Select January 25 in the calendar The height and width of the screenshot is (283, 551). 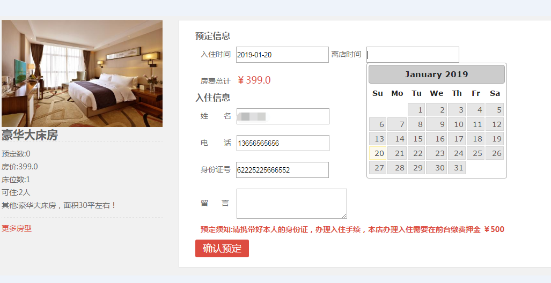pos(476,153)
